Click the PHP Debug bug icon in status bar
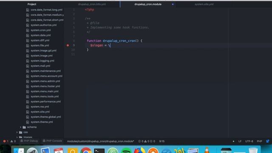272x153 pixels. [22, 141]
